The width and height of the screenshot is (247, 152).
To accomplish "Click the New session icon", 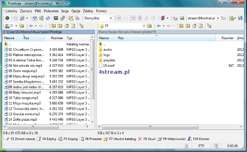I will [x=175, y=18].
